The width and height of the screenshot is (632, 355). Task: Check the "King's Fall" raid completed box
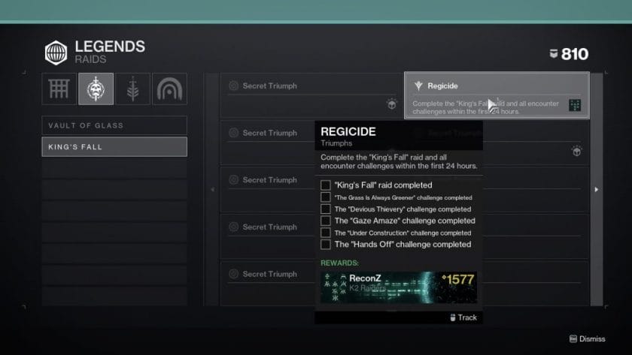point(326,185)
